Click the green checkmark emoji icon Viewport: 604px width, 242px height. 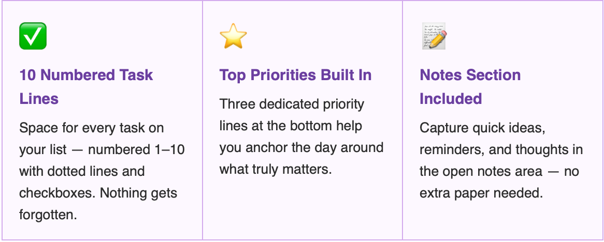(33, 36)
